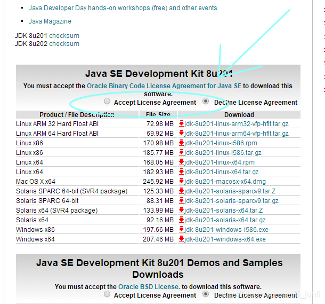Download jdk-8u201-solaris-x64.tar.Z file link
The height and width of the screenshot is (304, 325).
pyautogui.click(x=223, y=211)
